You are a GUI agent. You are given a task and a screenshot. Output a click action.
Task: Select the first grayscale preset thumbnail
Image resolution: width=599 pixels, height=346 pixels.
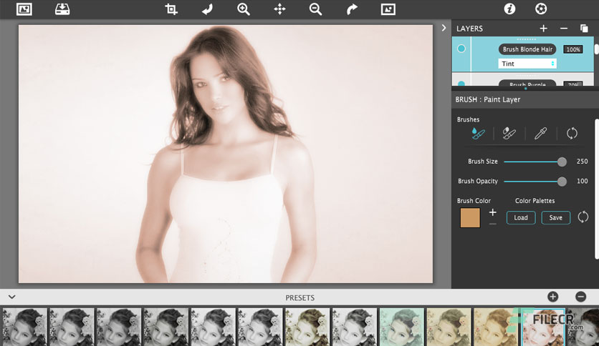pyautogui.click(x=25, y=327)
